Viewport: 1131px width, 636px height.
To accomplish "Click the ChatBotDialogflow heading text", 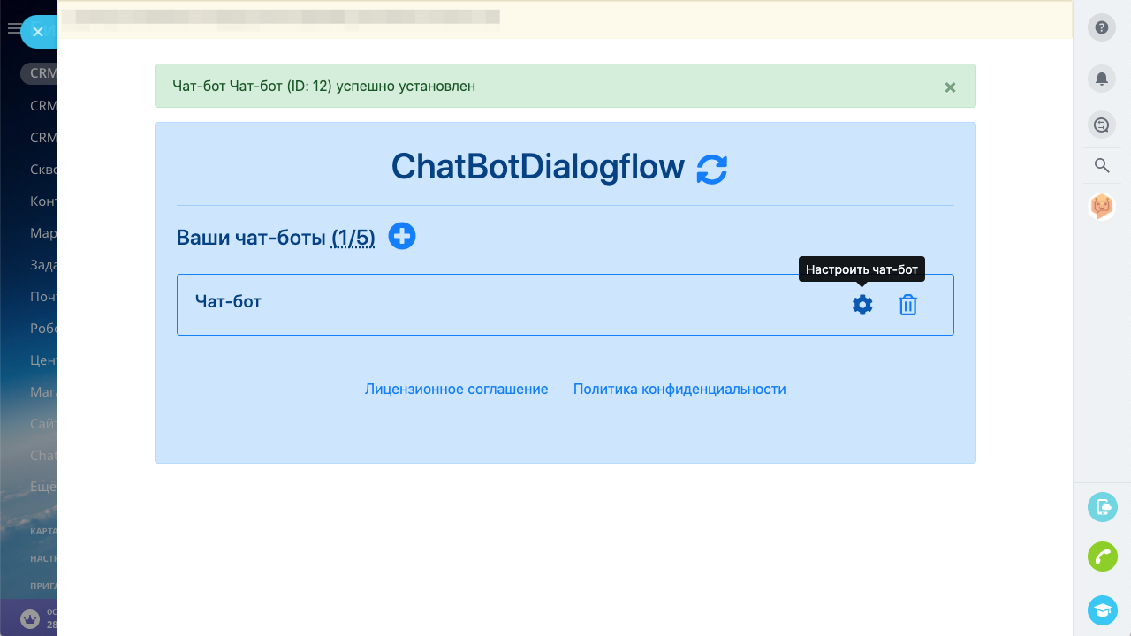I will [538, 167].
